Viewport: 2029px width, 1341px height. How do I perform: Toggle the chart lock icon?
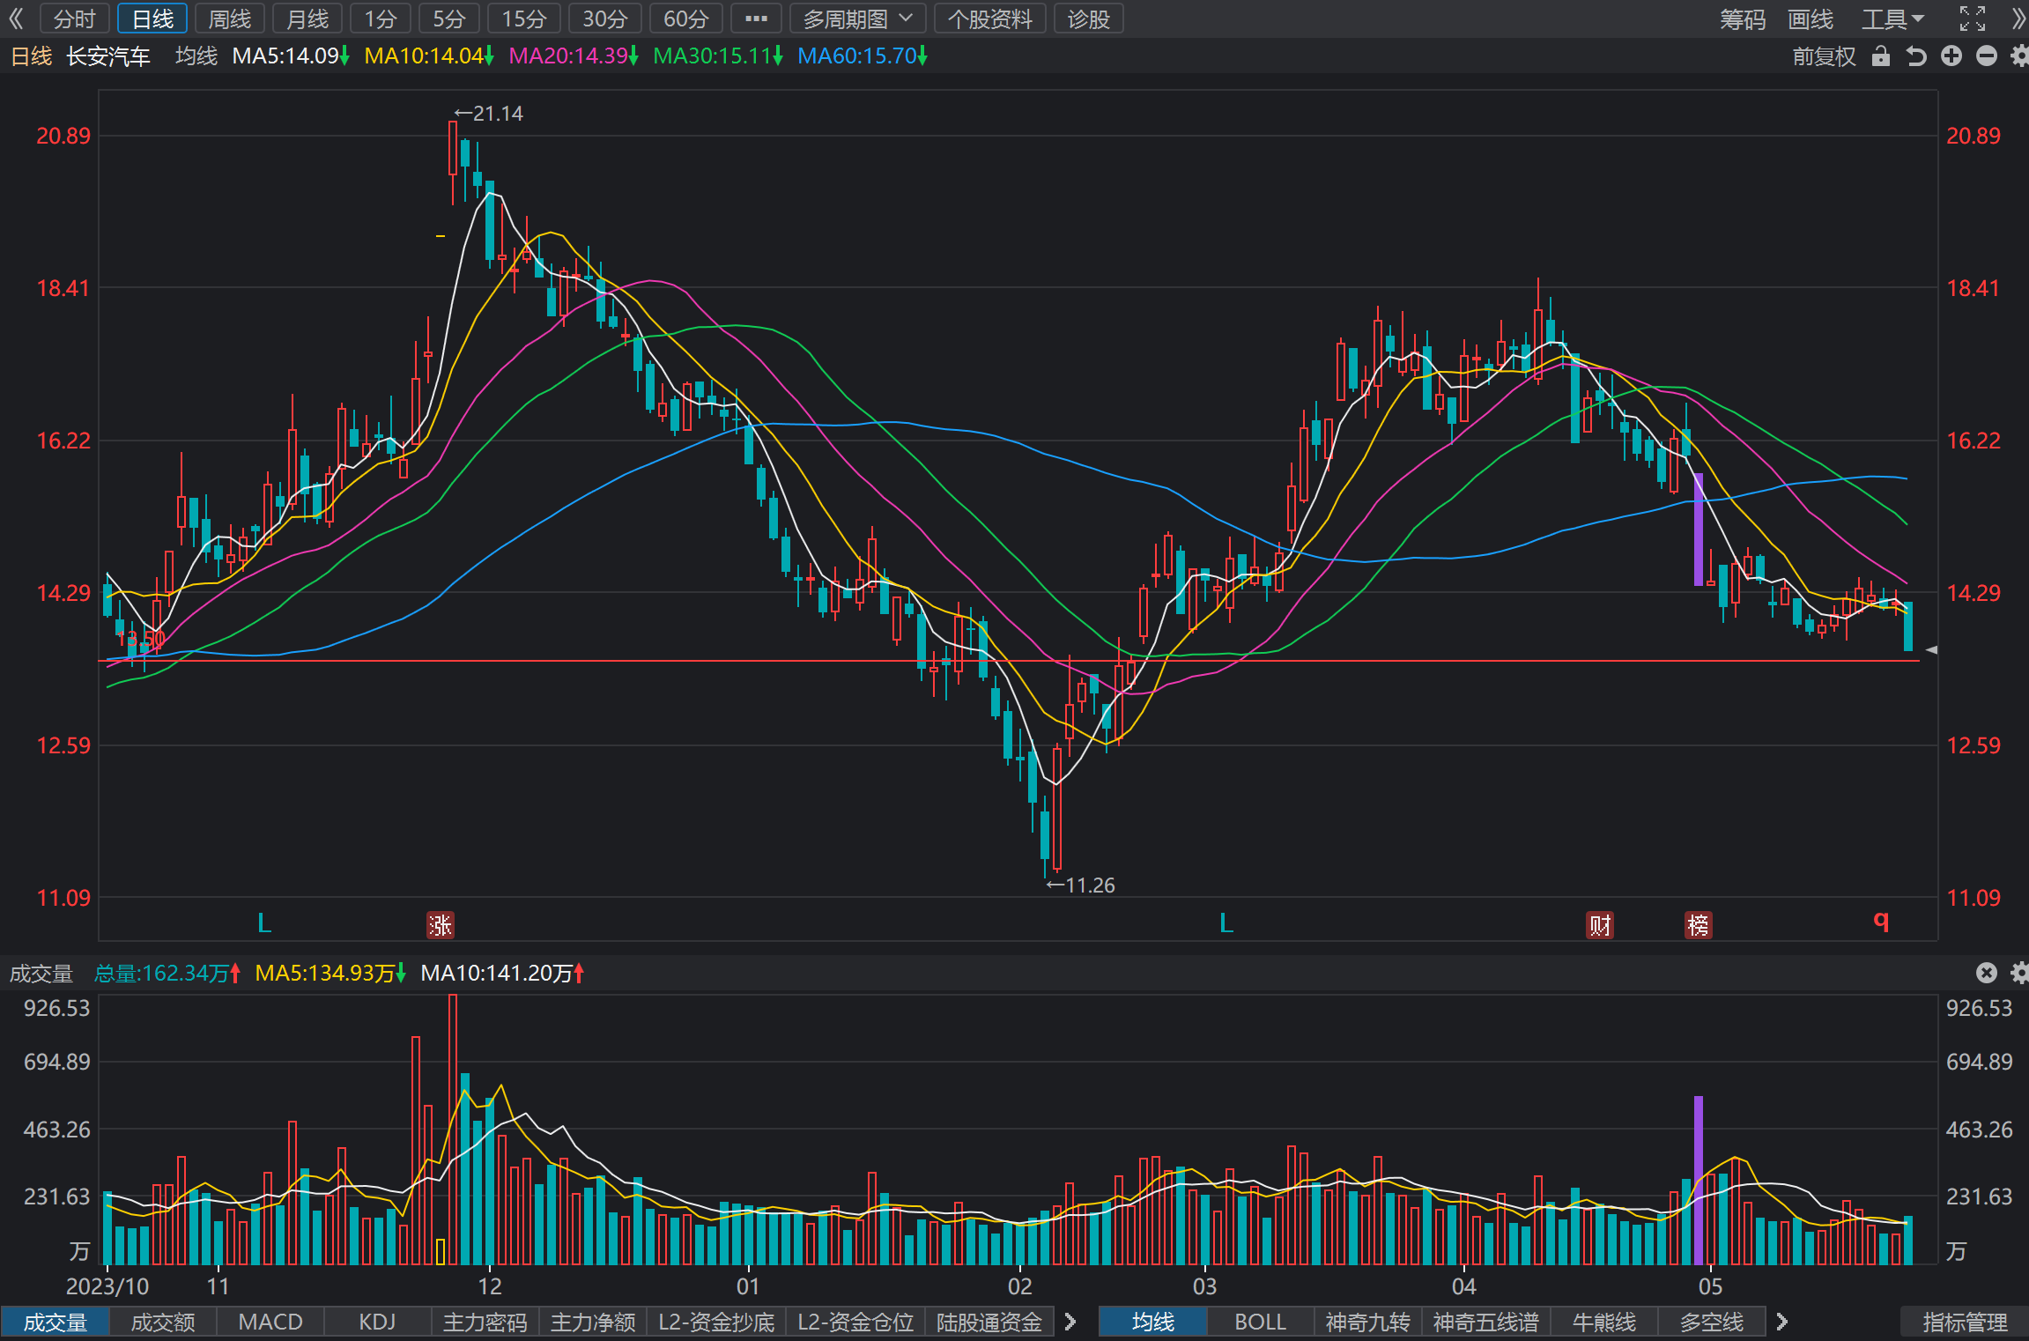coord(1881,56)
